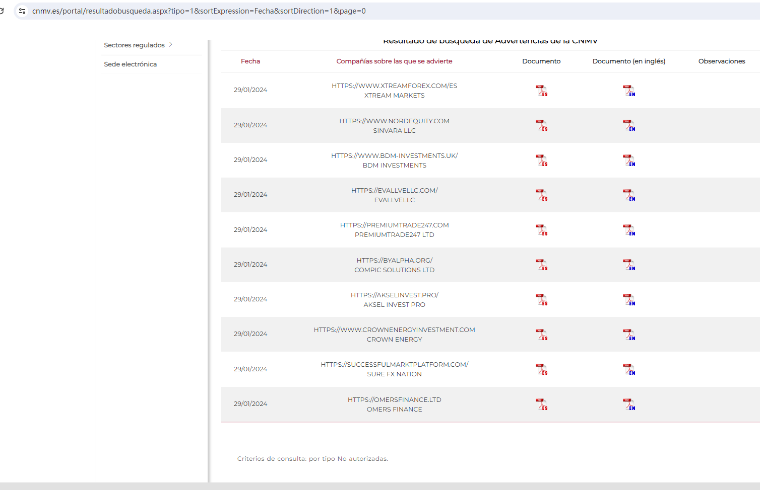
Task: Open Spanish PDF for Aksel Invest Pro
Action: click(x=541, y=299)
